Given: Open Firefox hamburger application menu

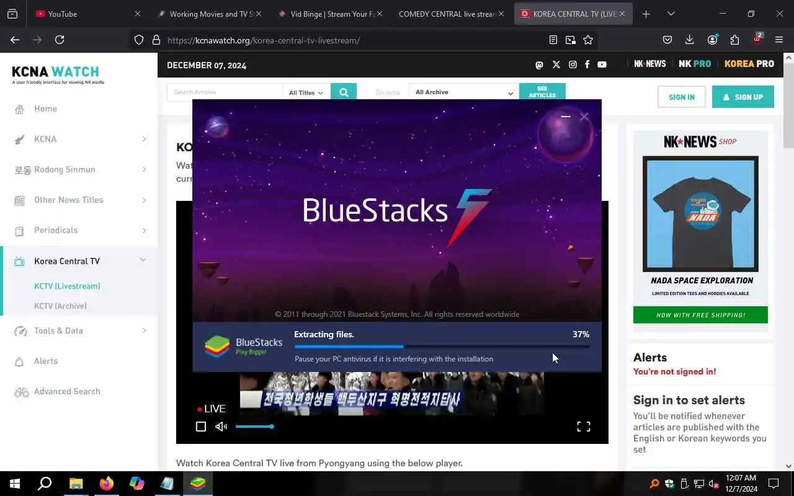Looking at the screenshot, I should pyautogui.click(x=779, y=40).
